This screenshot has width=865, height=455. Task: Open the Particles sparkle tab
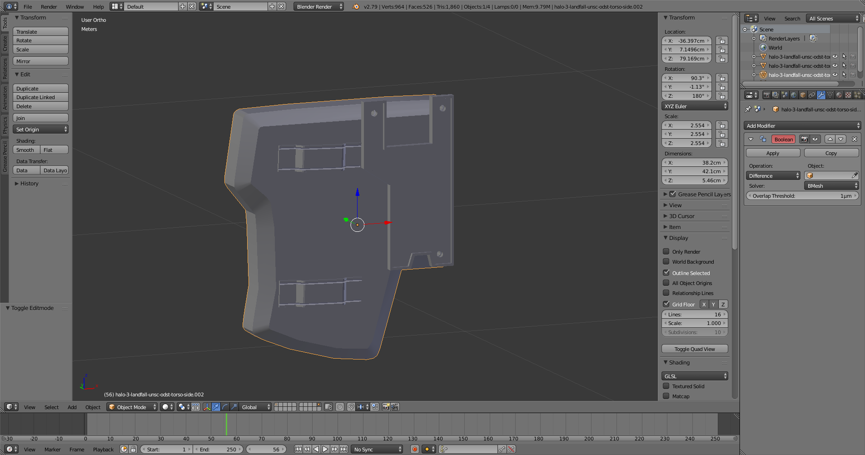click(x=857, y=95)
